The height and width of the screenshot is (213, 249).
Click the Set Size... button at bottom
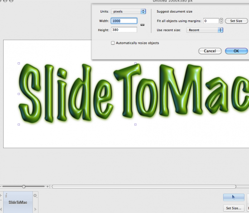coord(234,208)
